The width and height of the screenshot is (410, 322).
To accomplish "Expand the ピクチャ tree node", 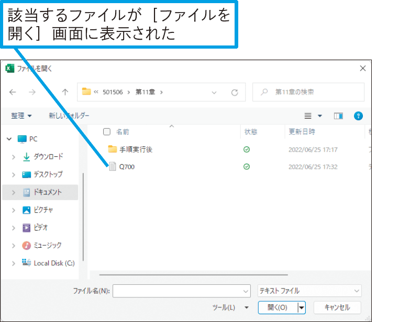I will point(14,210).
